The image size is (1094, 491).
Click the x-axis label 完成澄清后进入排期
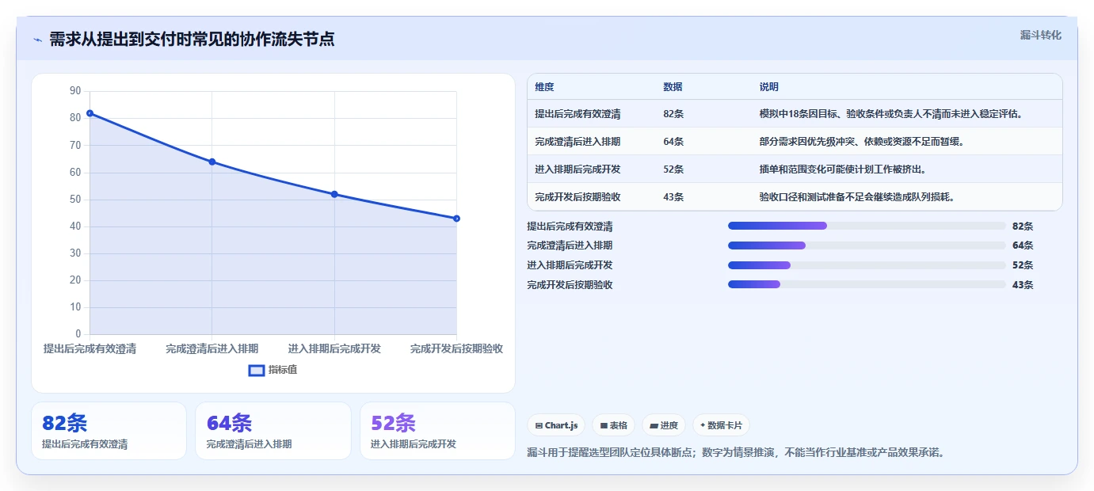tap(212, 348)
